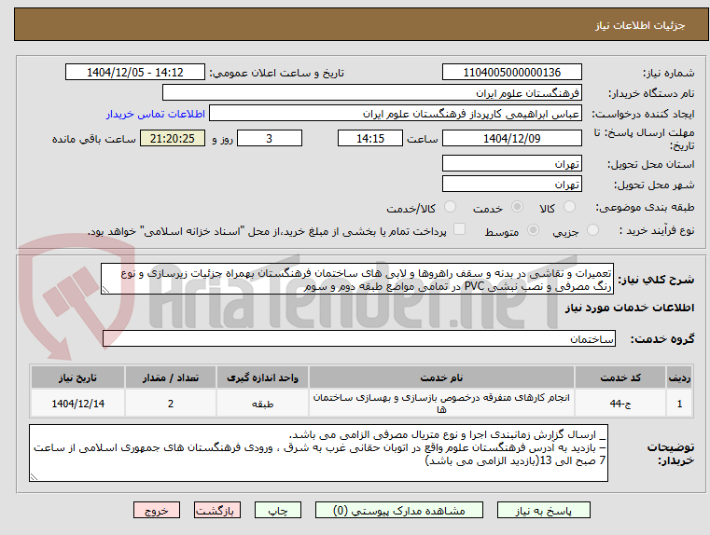
Task: Select the 'خدمت' radio button
Action: (517, 207)
